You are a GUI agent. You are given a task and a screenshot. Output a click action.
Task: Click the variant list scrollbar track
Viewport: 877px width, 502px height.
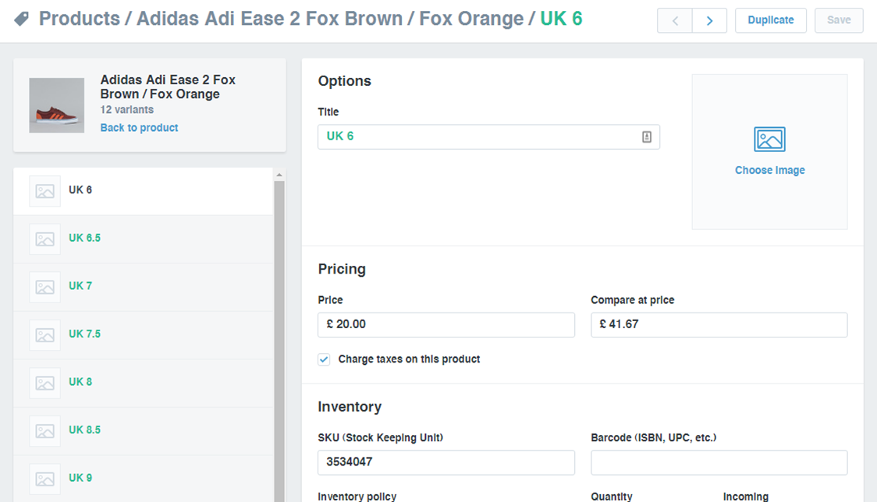point(279,341)
